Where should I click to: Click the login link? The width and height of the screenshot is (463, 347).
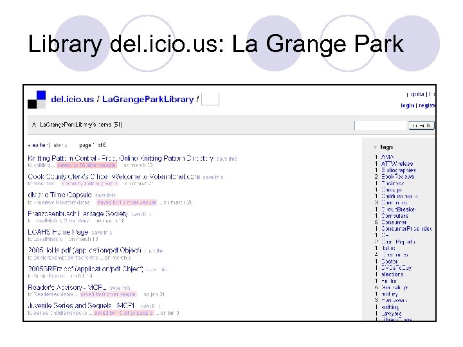[x=408, y=105]
